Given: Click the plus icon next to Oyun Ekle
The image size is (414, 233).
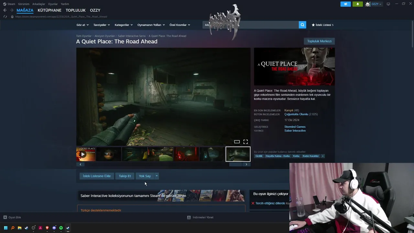Looking at the screenshot, I should point(5,217).
